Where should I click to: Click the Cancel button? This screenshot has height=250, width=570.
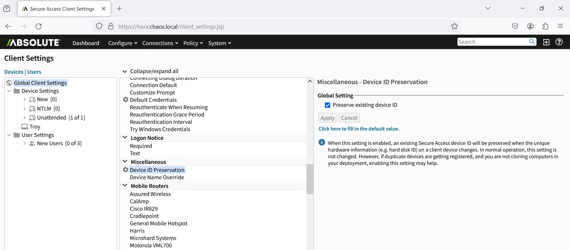[349, 118]
